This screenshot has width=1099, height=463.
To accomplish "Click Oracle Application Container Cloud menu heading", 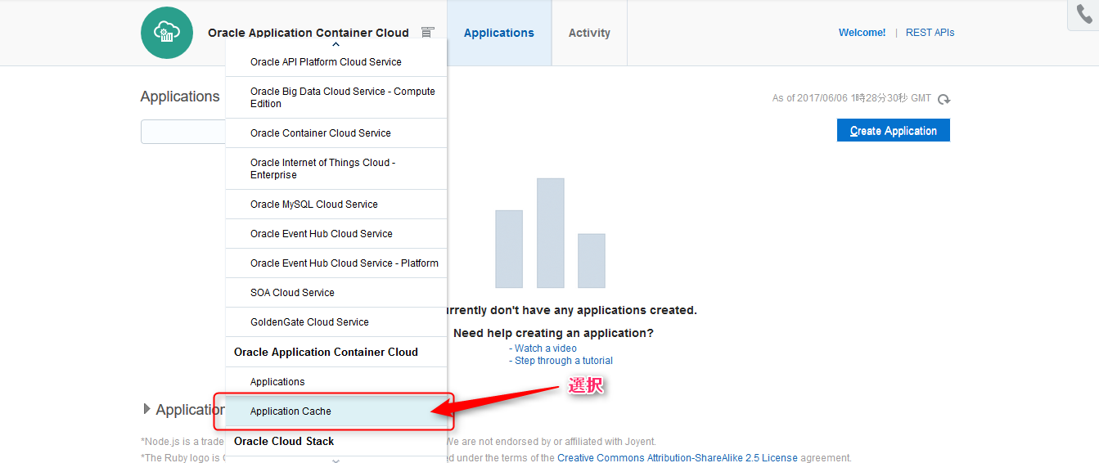I will click(x=326, y=352).
